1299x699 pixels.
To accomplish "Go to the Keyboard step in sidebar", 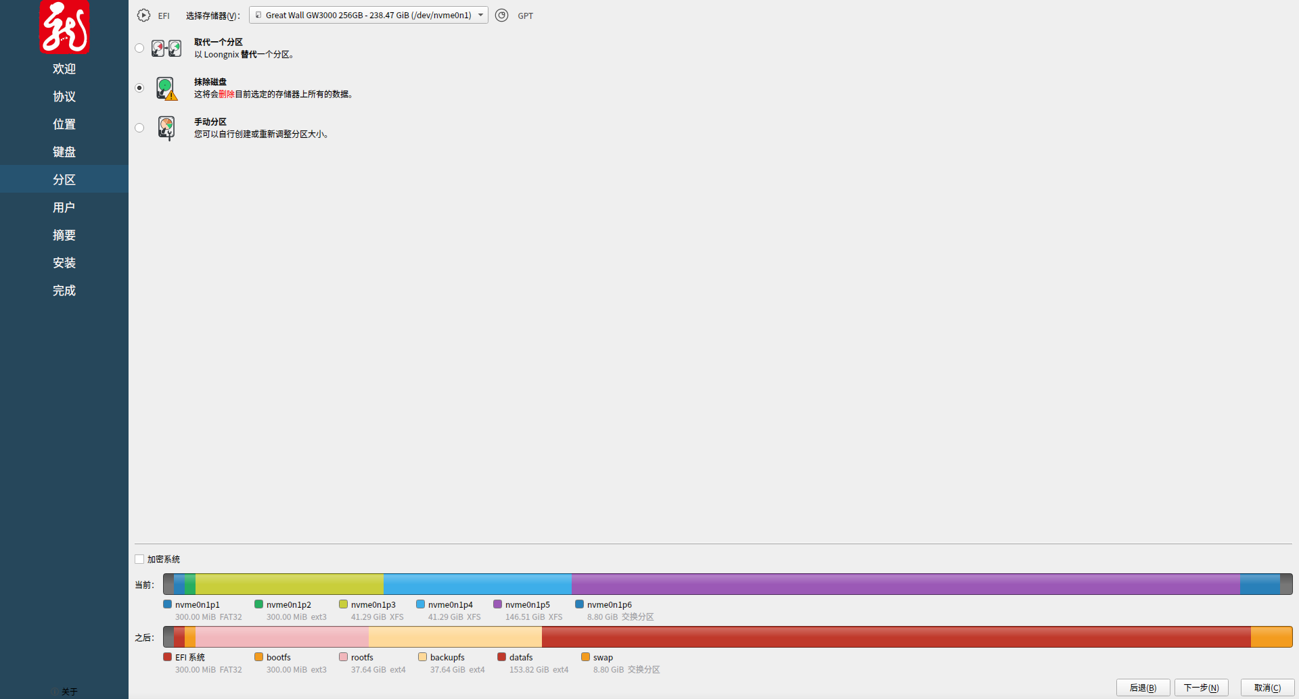I will coord(64,152).
